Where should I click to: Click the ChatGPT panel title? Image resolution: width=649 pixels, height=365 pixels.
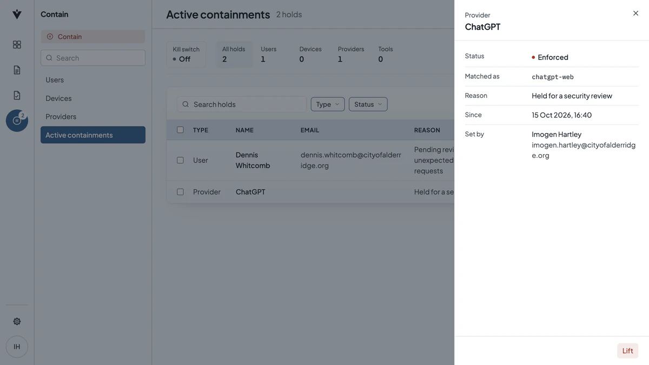(x=482, y=27)
